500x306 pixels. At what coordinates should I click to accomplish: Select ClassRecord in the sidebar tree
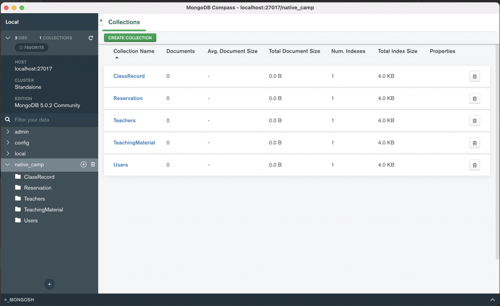click(x=39, y=177)
